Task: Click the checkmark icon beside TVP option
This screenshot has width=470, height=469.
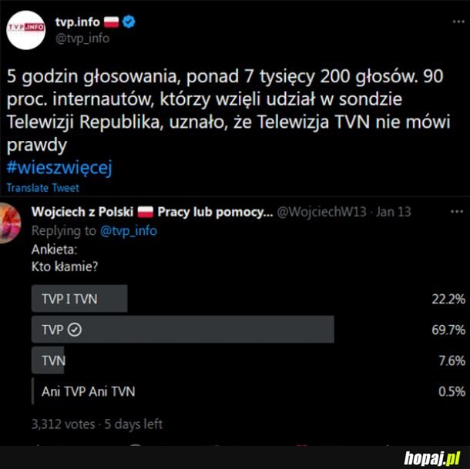Action: (x=75, y=330)
